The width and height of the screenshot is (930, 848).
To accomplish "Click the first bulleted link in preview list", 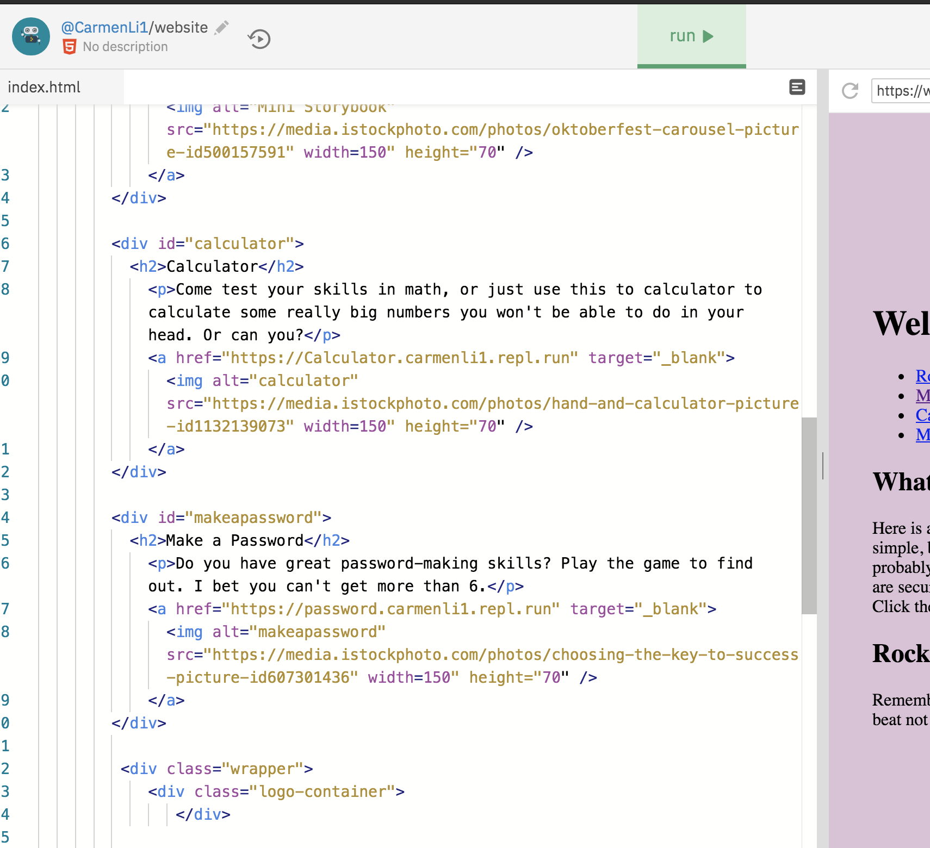I will [922, 376].
